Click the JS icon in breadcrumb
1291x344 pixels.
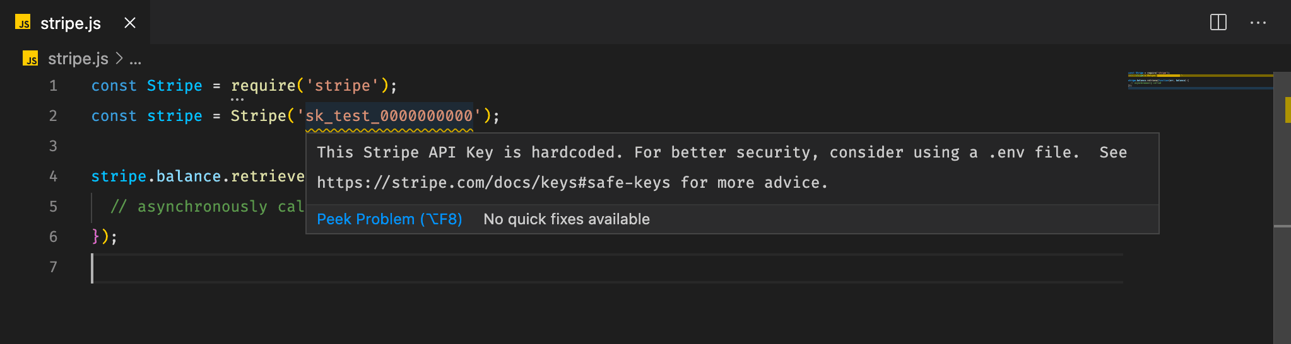pyautogui.click(x=30, y=58)
